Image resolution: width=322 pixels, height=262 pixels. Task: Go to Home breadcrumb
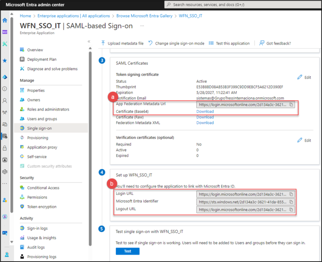[x=26, y=16]
